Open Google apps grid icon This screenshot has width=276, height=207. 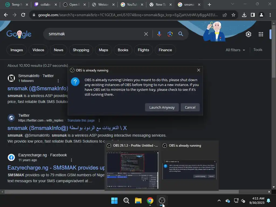[261, 34]
